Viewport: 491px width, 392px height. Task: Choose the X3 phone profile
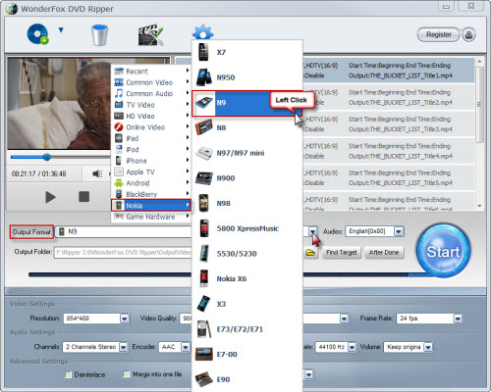(x=246, y=304)
